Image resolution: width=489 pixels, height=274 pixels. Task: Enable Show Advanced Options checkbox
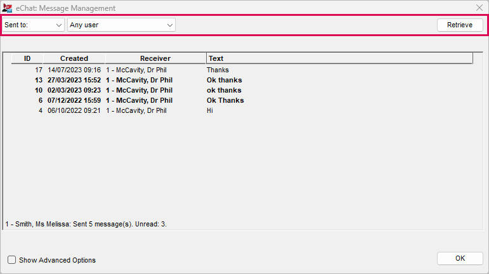click(12, 260)
